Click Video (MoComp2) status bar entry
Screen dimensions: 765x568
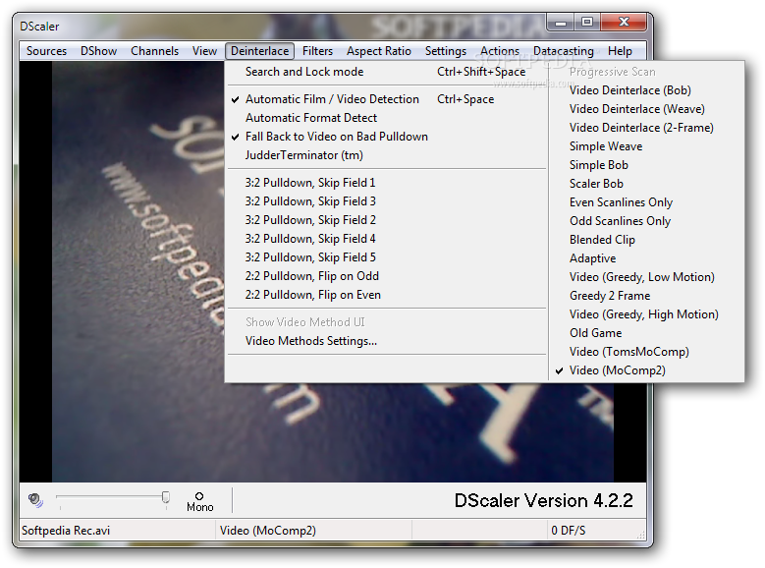pos(268,531)
